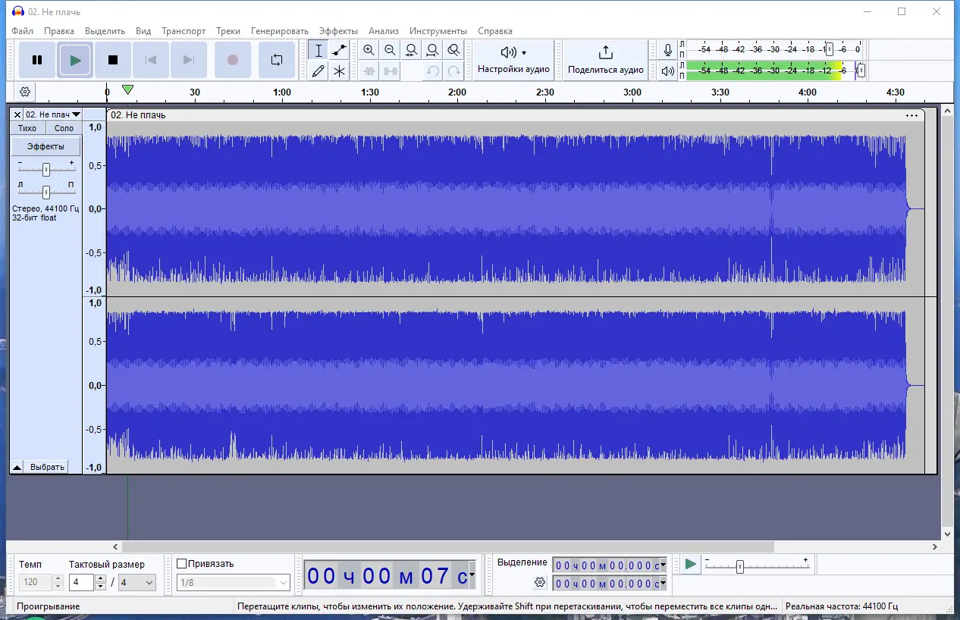Open the track name dropdown menu
The height and width of the screenshot is (620, 960).
click(x=78, y=114)
